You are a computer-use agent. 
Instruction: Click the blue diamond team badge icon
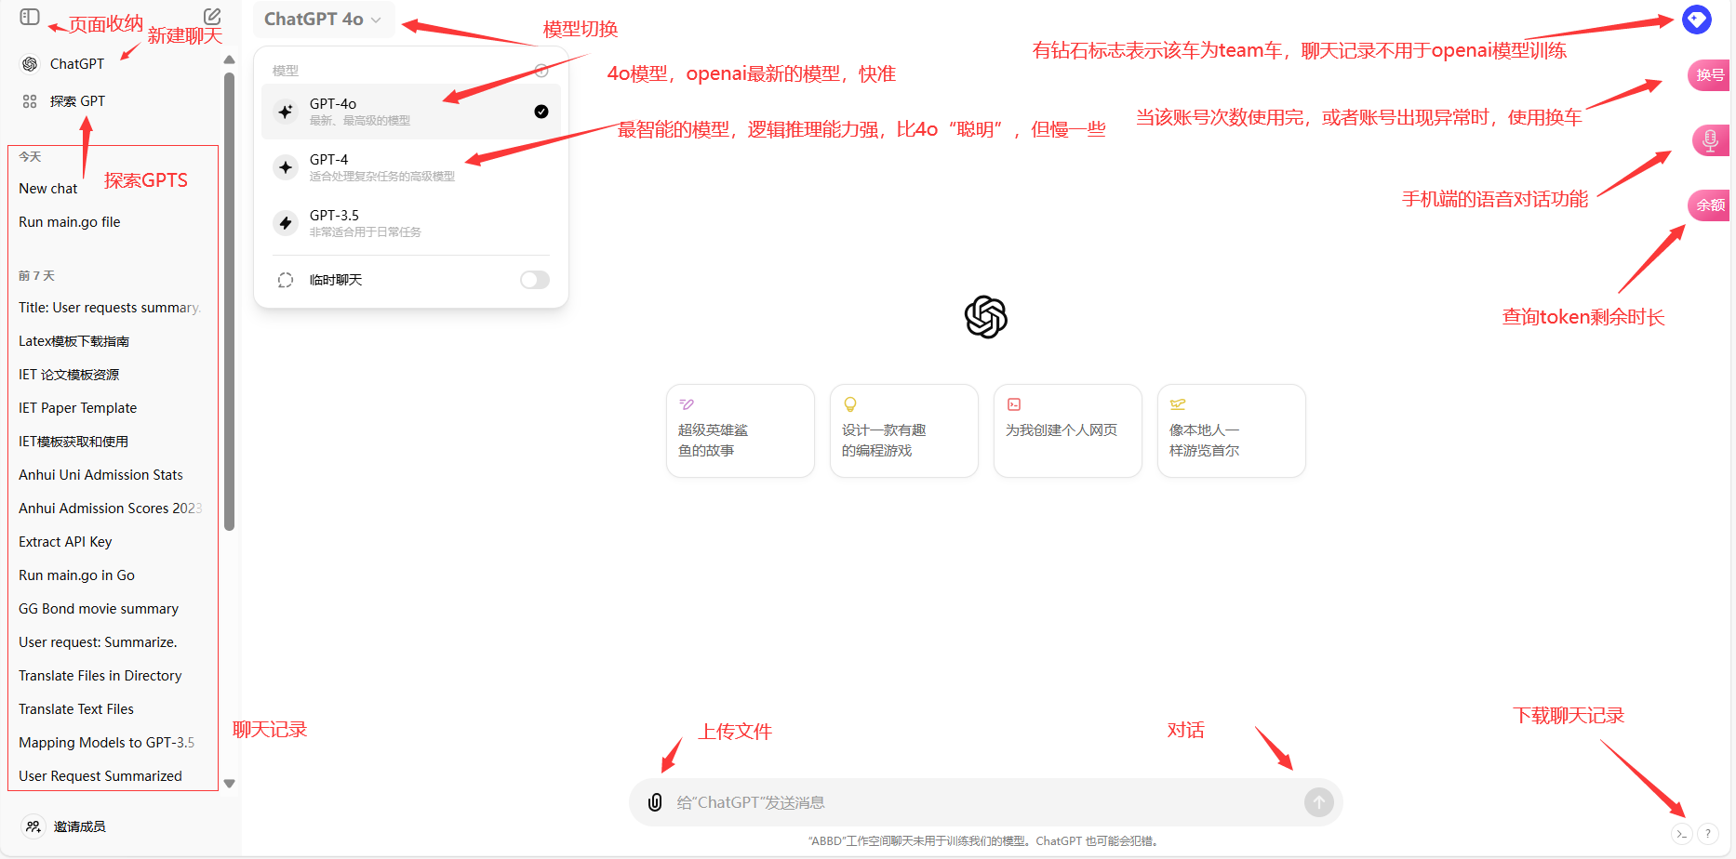point(1696,20)
